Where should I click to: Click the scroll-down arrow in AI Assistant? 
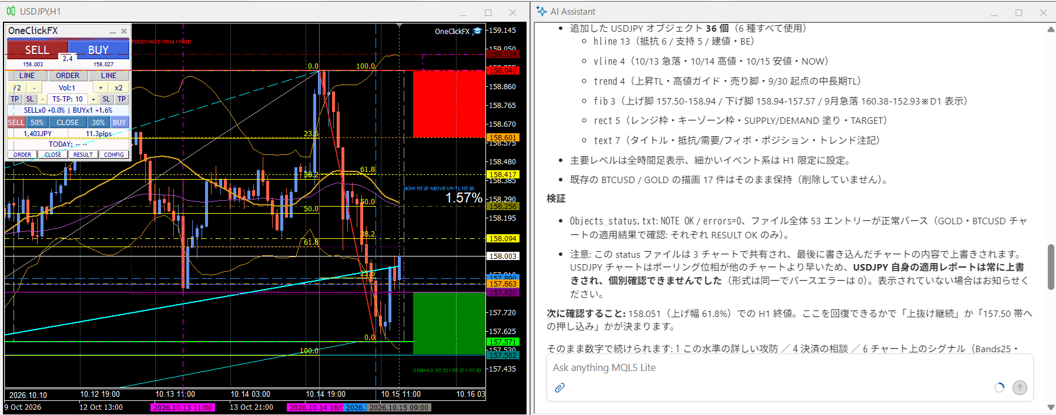(1051, 407)
